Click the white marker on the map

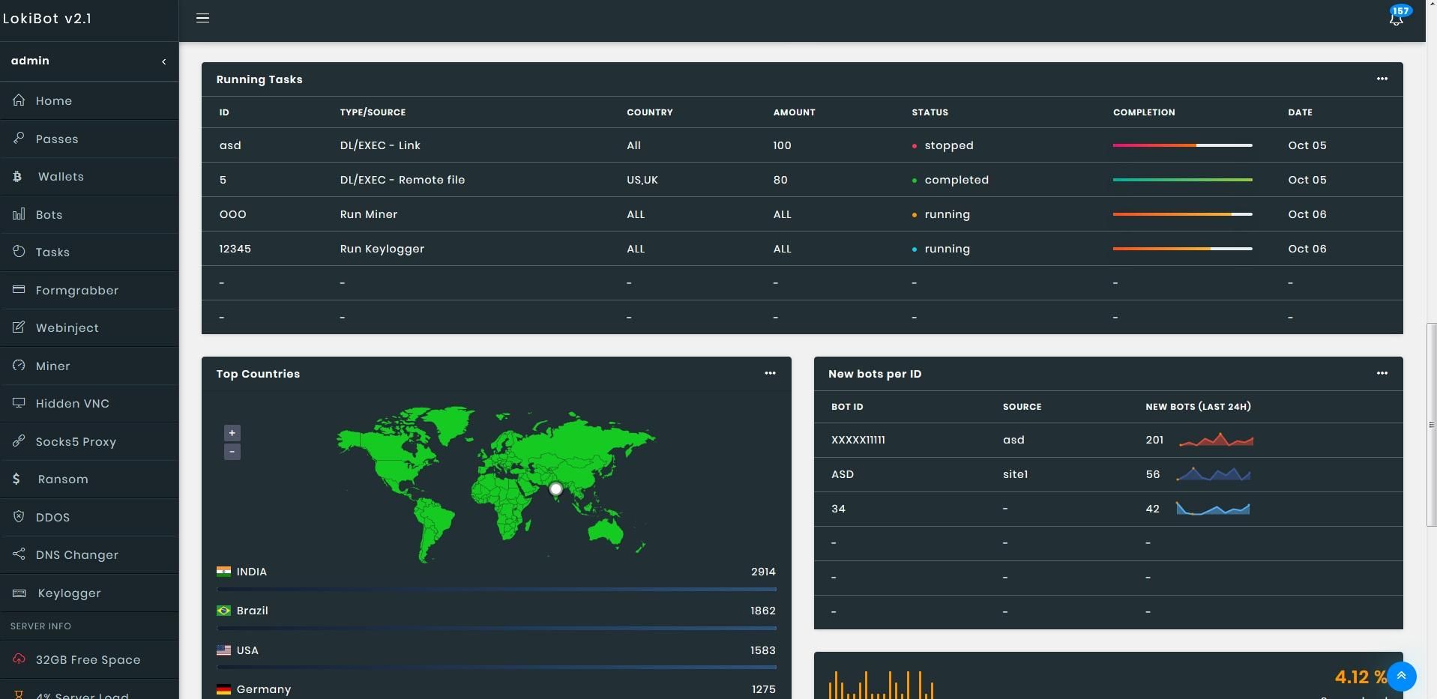[555, 489]
